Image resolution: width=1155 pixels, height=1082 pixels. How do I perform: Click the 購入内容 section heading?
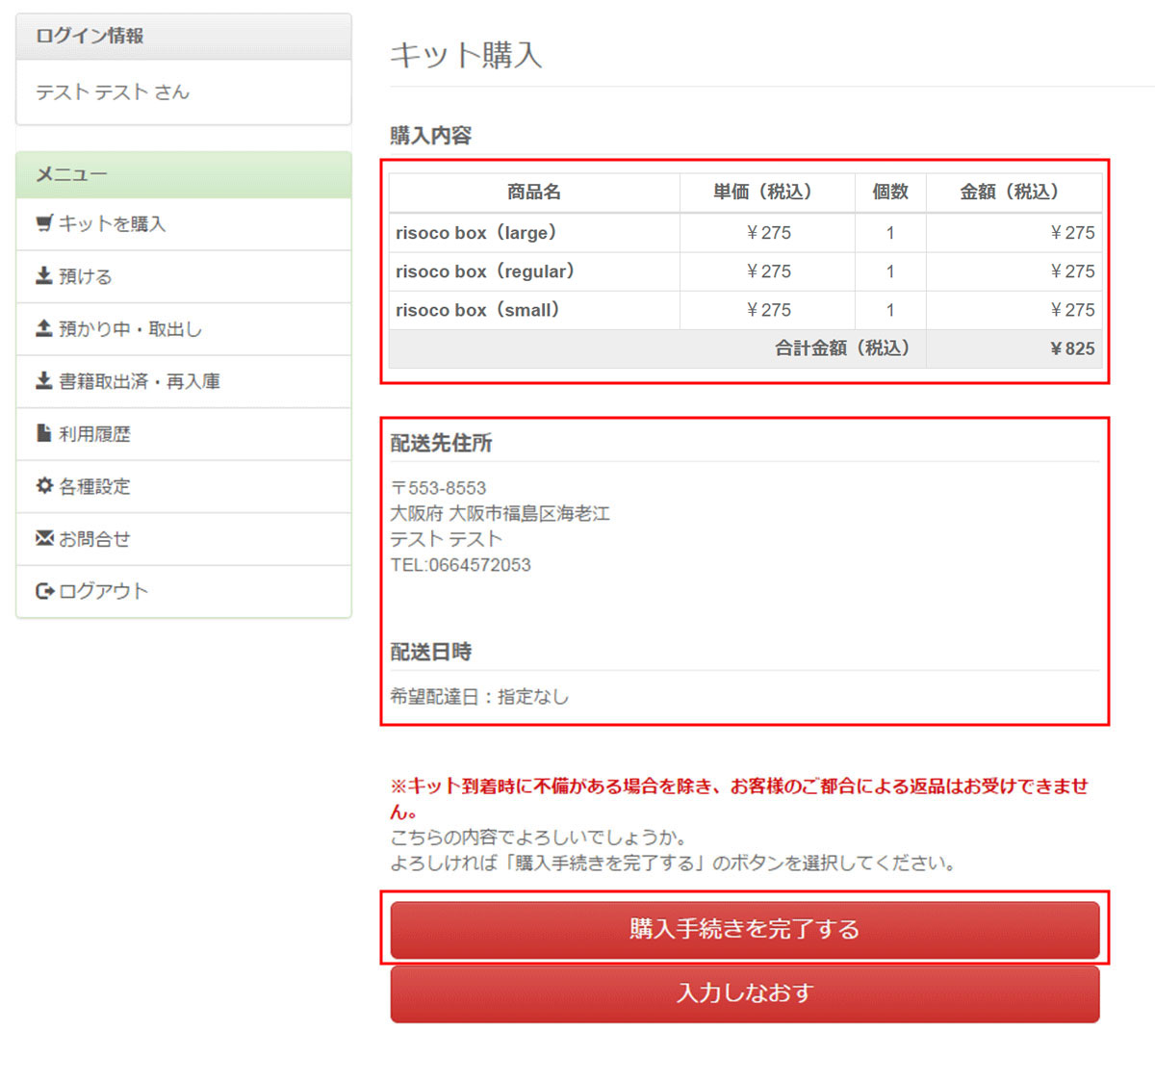coord(431,135)
